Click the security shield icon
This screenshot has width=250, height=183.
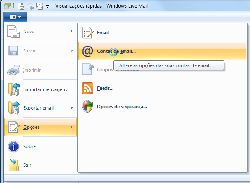tap(87, 106)
